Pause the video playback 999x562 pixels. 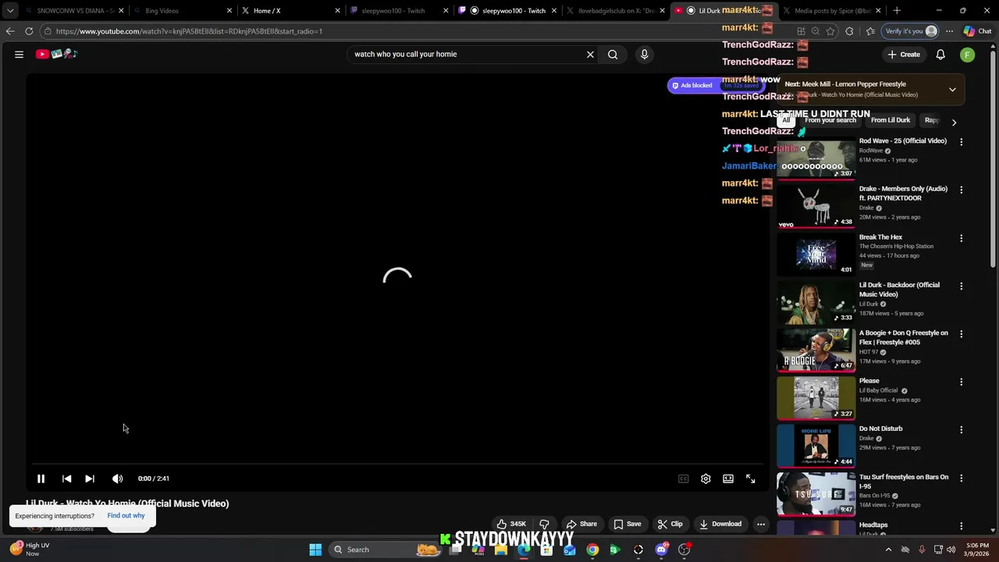coord(41,478)
